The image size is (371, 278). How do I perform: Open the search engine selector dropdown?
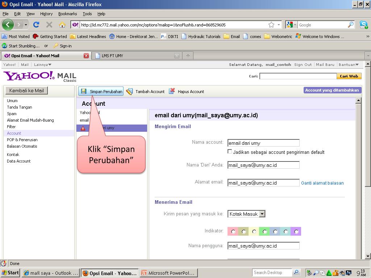click(295, 25)
